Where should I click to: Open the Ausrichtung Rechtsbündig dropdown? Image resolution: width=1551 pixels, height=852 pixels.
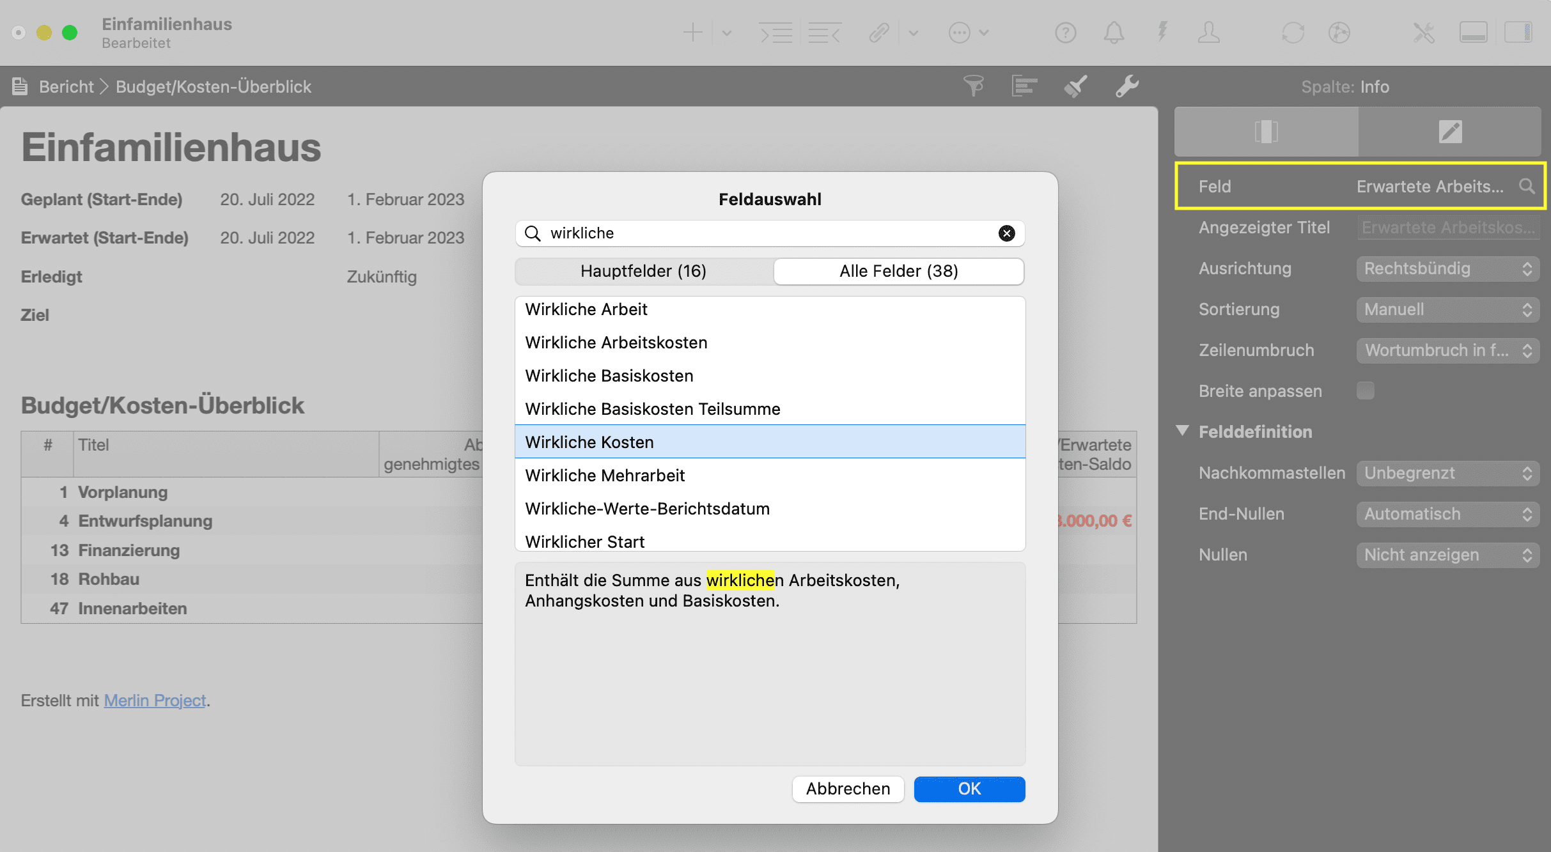[1447, 268]
